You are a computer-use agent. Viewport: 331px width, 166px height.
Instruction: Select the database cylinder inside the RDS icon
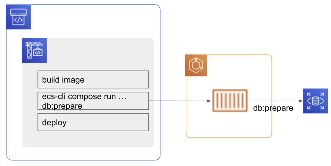click(315, 100)
